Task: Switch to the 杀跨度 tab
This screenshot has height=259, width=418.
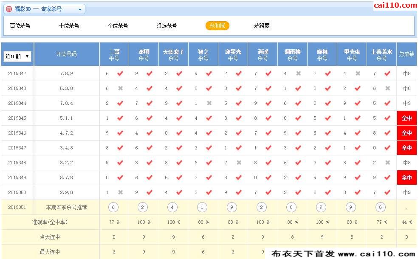Action: 262,25
